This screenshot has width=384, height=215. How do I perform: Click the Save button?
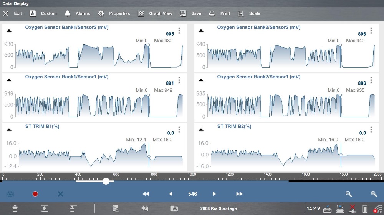[191, 13]
